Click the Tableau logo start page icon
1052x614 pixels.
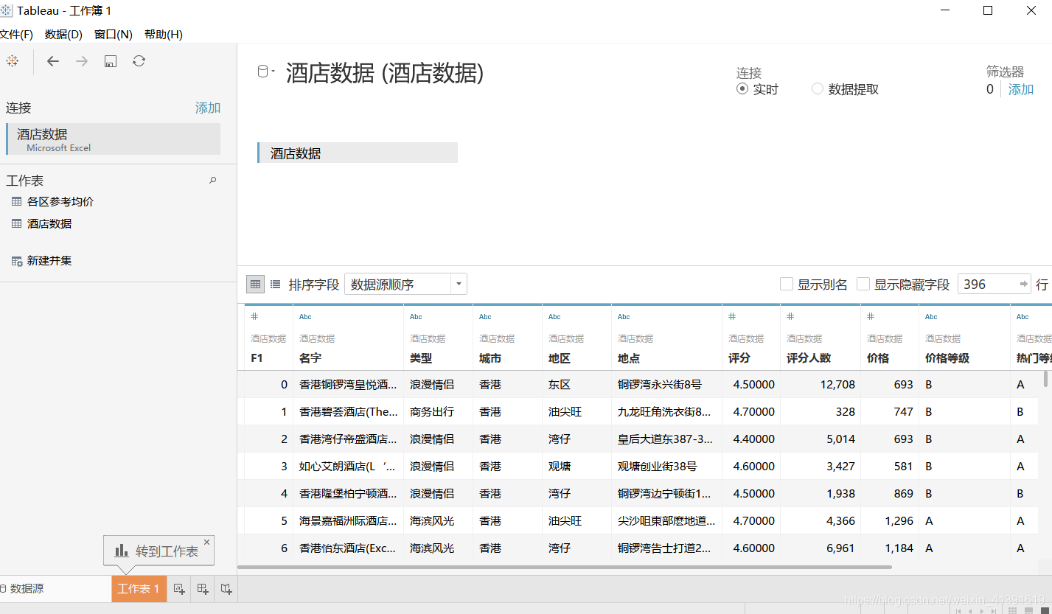point(12,61)
